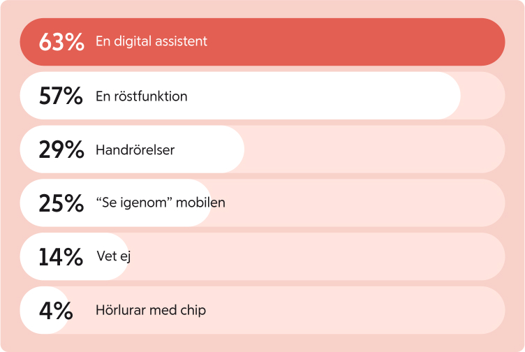This screenshot has height=352, width=525.
Task: Click empty track right of "Se igenom" mobilen
Action: tap(365, 203)
